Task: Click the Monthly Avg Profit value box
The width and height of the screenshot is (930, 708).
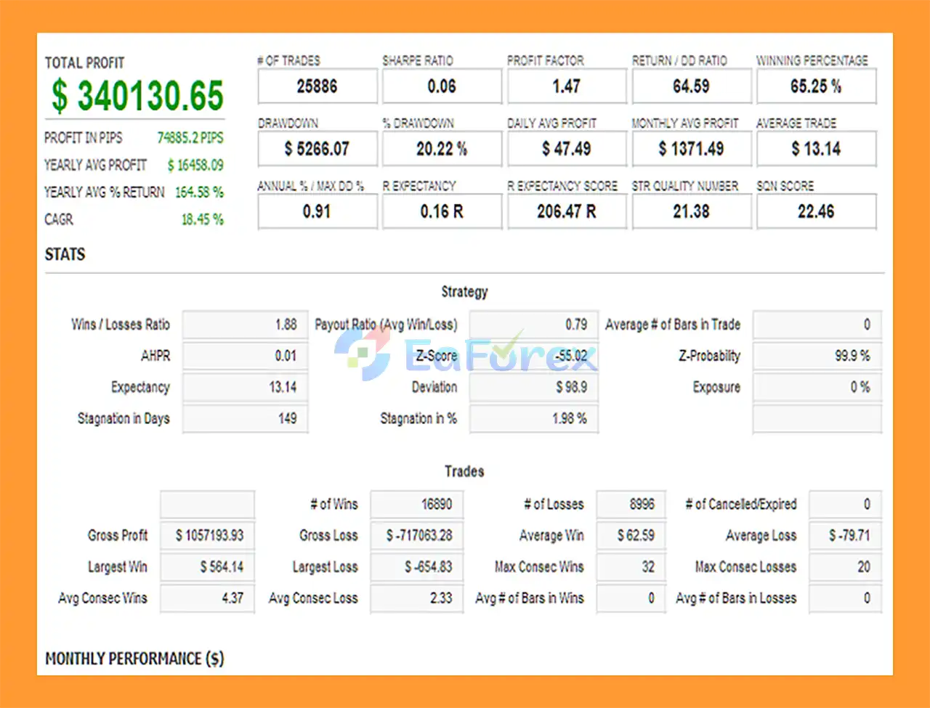Action: pyautogui.click(x=691, y=149)
